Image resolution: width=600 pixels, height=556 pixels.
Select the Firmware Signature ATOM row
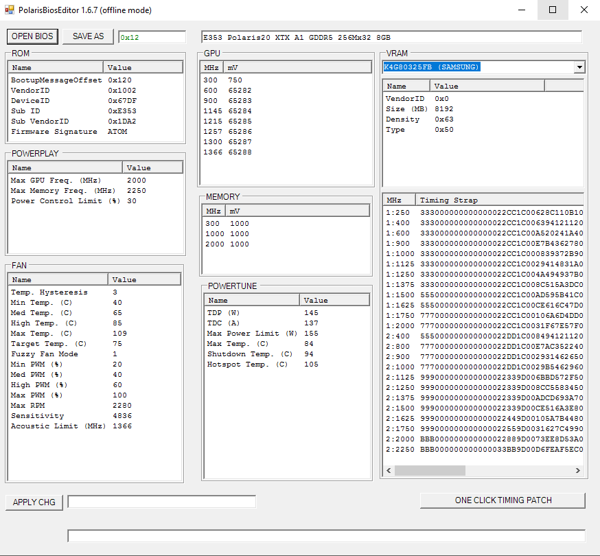(95, 132)
